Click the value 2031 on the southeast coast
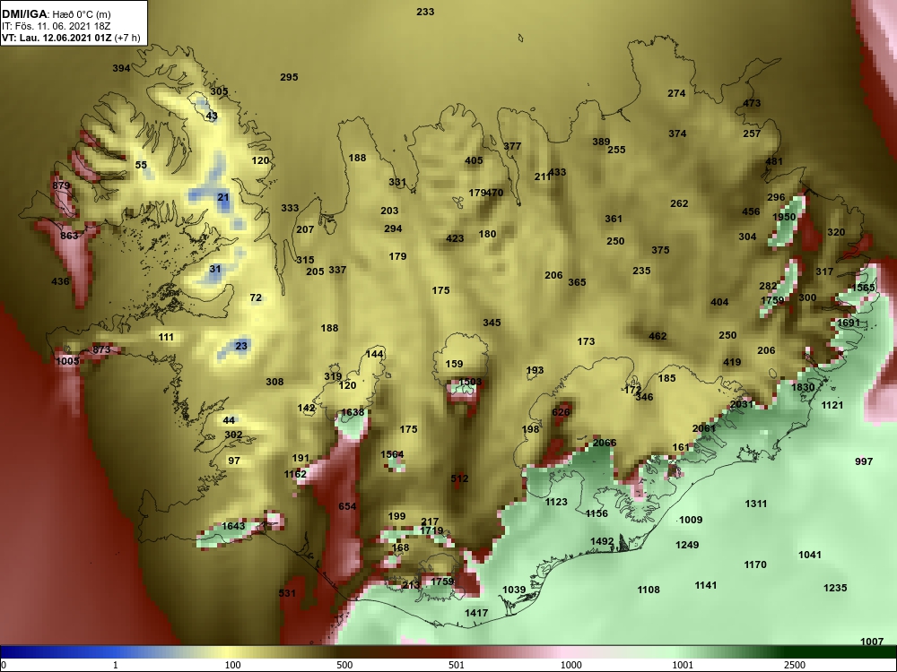897x672 pixels. click(742, 404)
